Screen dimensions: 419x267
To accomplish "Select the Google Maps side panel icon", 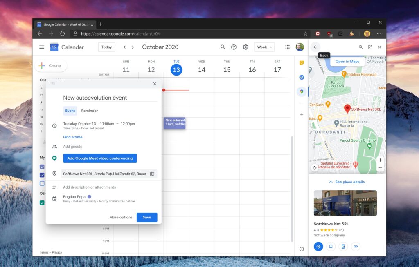I will click(x=301, y=92).
